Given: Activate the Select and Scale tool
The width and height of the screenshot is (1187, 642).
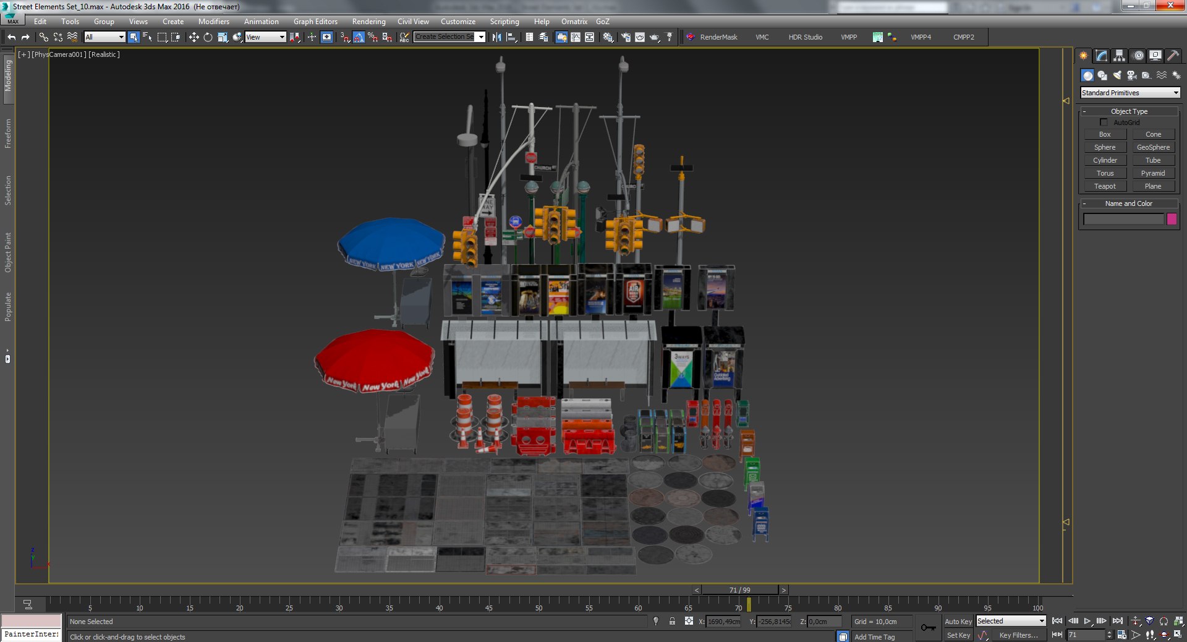Looking at the screenshot, I should pyautogui.click(x=223, y=37).
